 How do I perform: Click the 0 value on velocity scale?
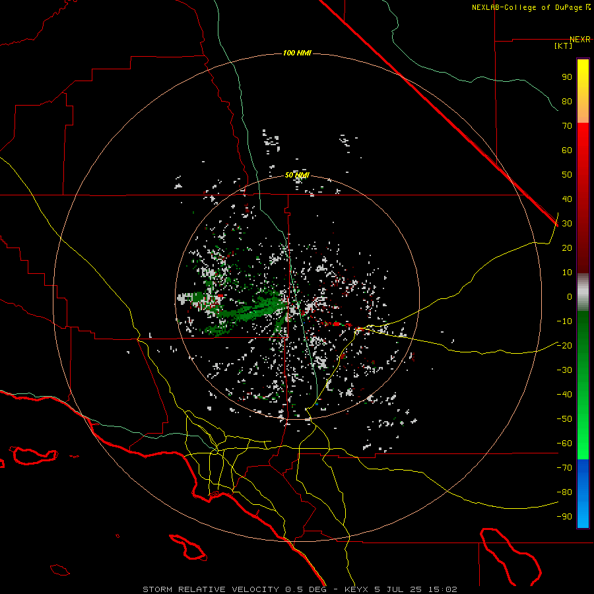click(570, 296)
